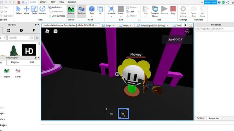Show more document tabs with the arrow
Viewport: 234px width, 131px height.
pyautogui.click(x=186, y=25)
